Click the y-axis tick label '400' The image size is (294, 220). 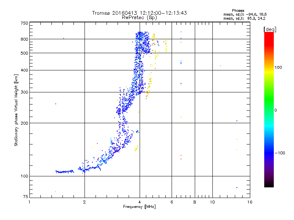click(24, 70)
